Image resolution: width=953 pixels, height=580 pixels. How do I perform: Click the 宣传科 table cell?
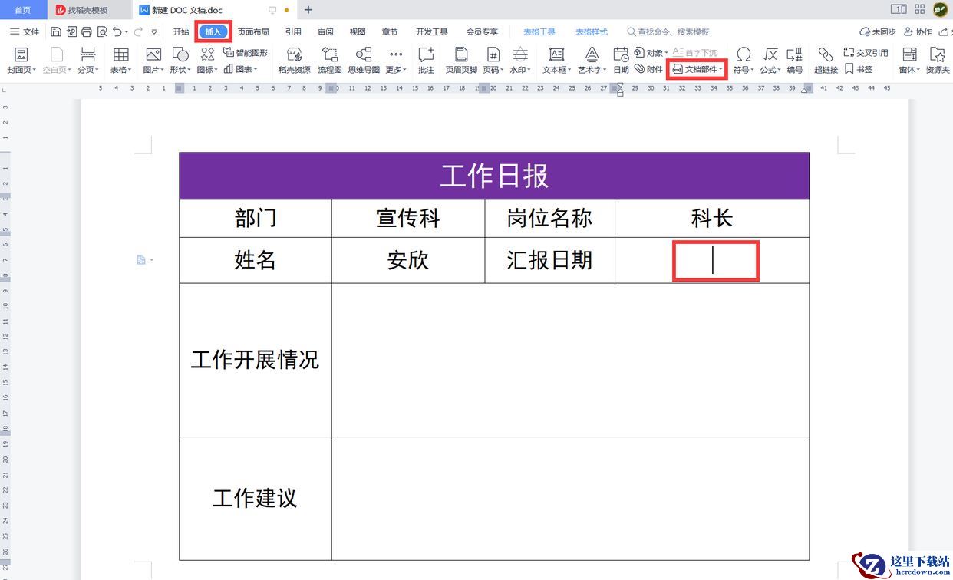tap(408, 219)
